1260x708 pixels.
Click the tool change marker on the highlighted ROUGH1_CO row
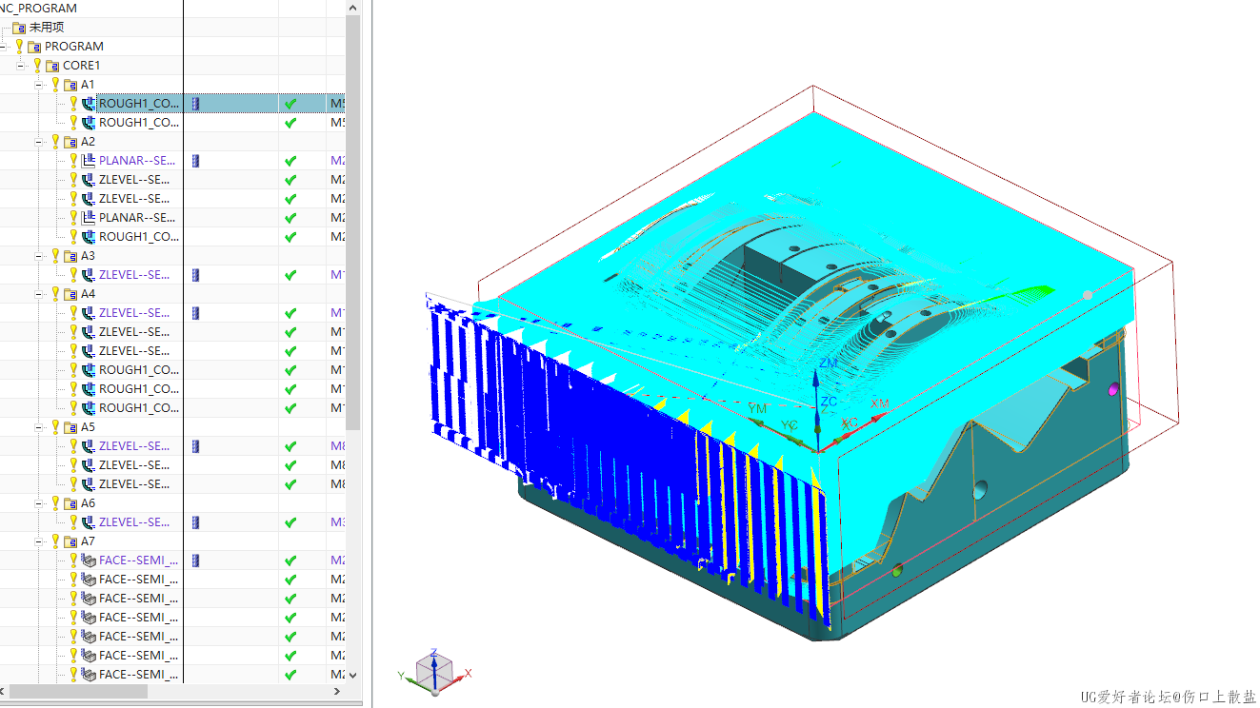195,104
